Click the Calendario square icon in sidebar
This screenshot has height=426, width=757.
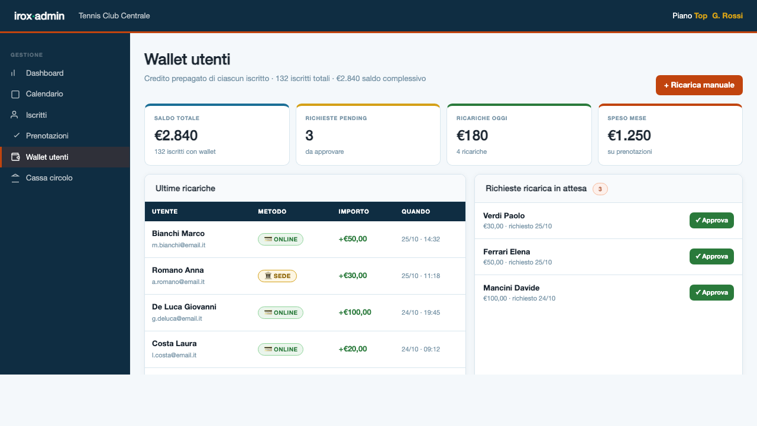15,94
